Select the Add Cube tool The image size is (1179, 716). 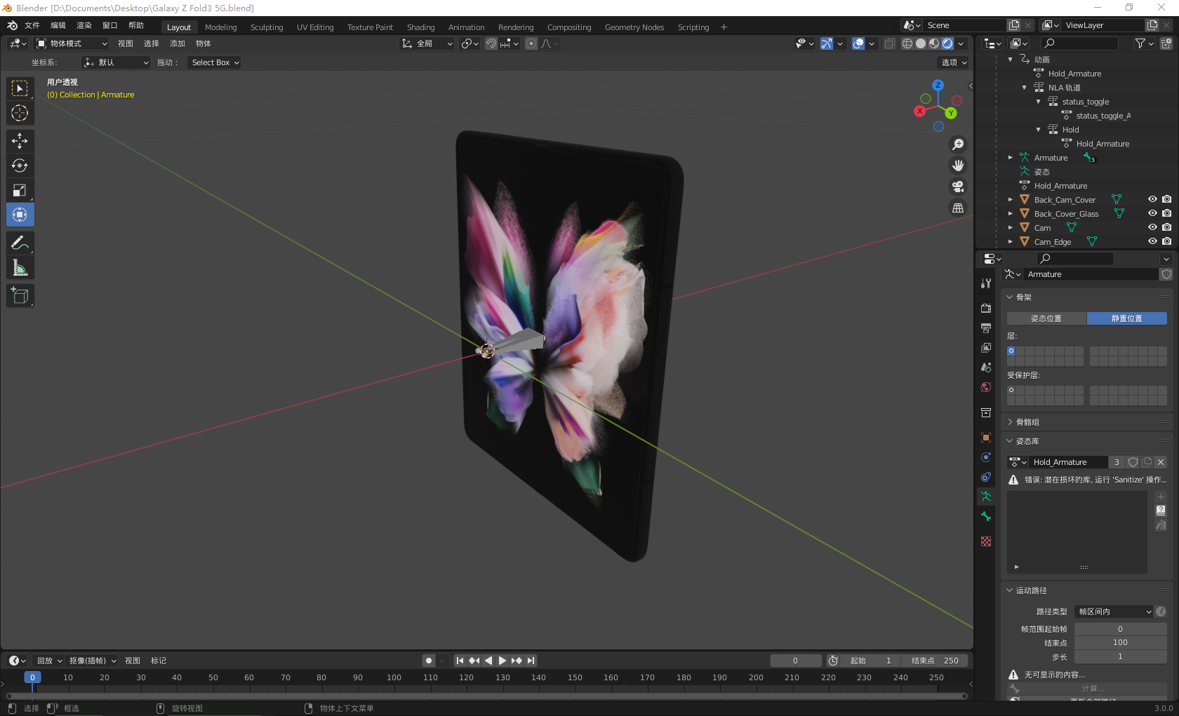click(x=20, y=296)
